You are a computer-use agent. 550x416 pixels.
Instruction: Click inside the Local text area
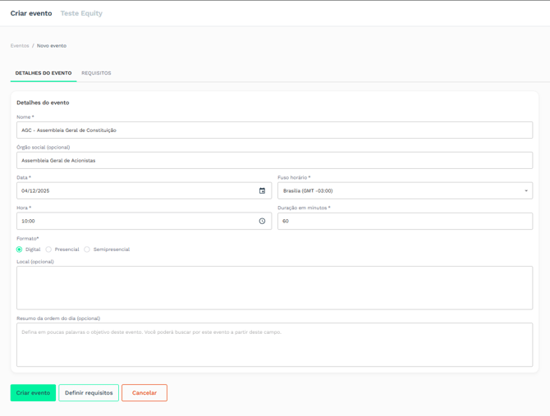(274, 287)
